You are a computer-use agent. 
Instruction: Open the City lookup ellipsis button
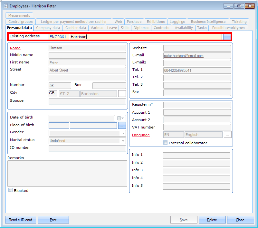pyautogui.click(x=122, y=94)
